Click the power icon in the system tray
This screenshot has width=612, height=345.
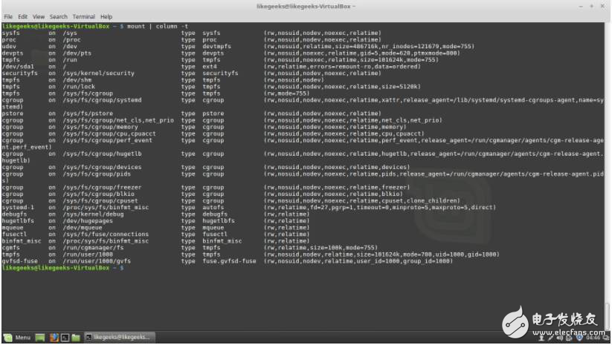point(569,338)
